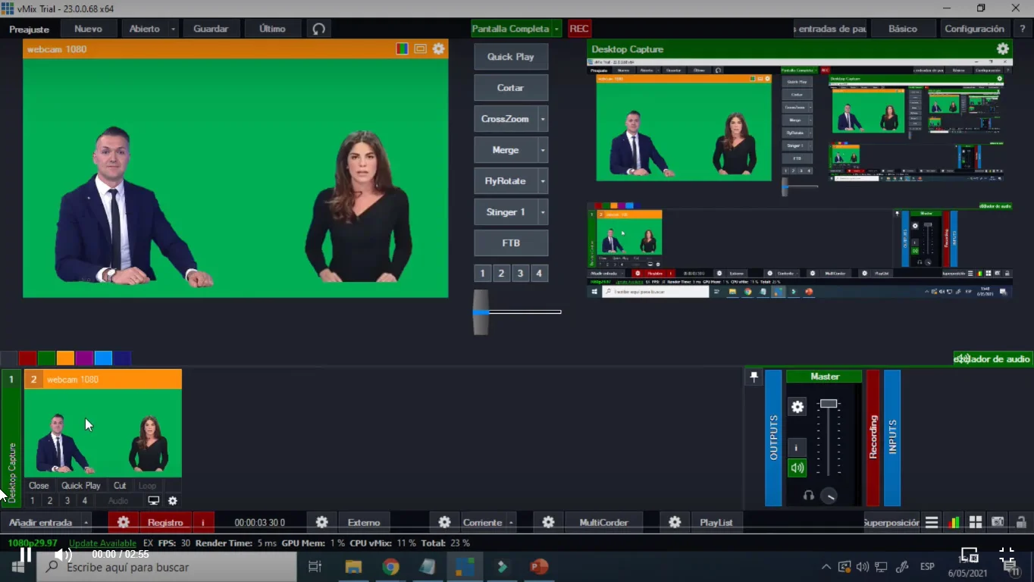1034x582 pixels.
Task: Pin the audio mixer panel
Action: point(754,377)
